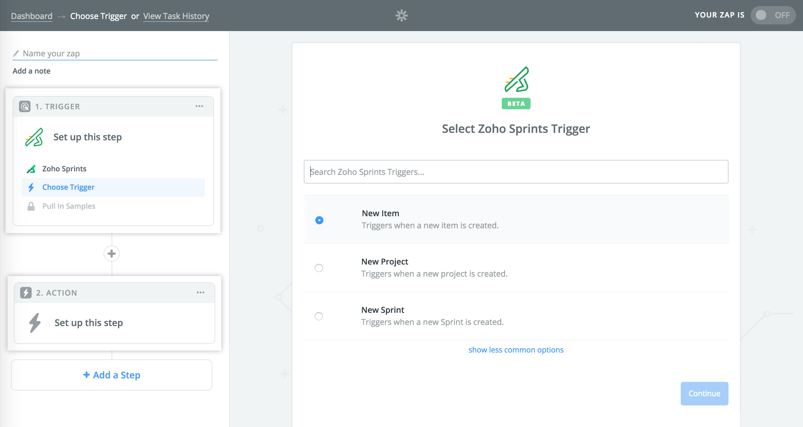Click the Continue button
The height and width of the screenshot is (427, 803).
704,393
